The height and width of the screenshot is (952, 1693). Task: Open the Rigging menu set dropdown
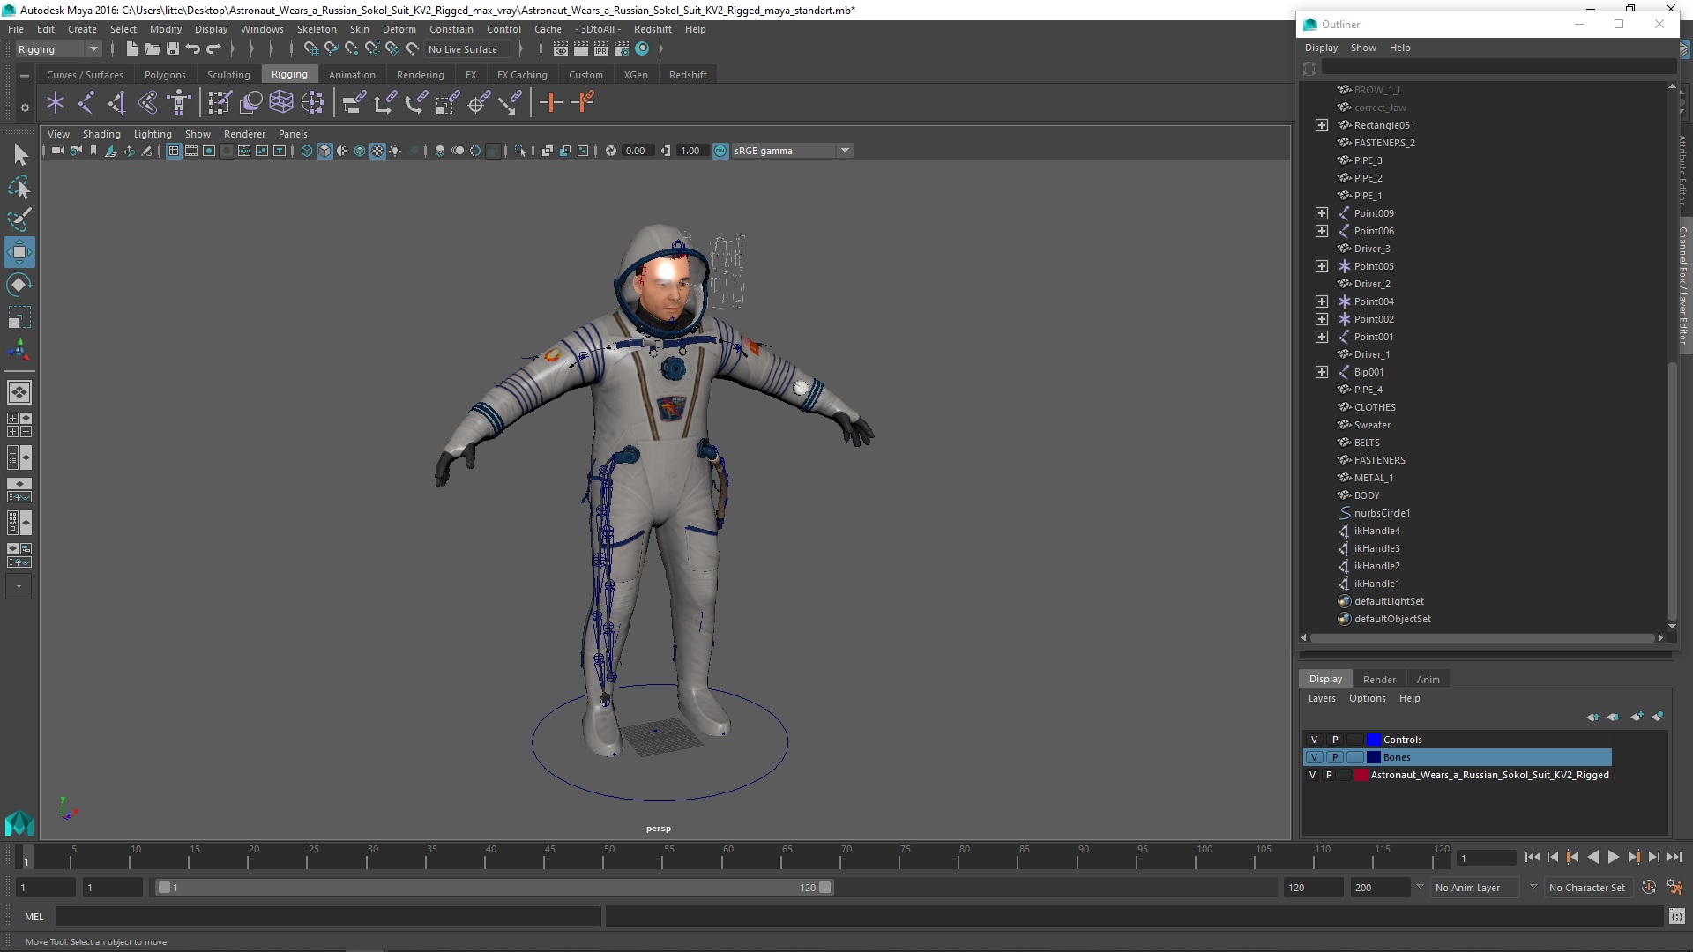click(x=58, y=49)
